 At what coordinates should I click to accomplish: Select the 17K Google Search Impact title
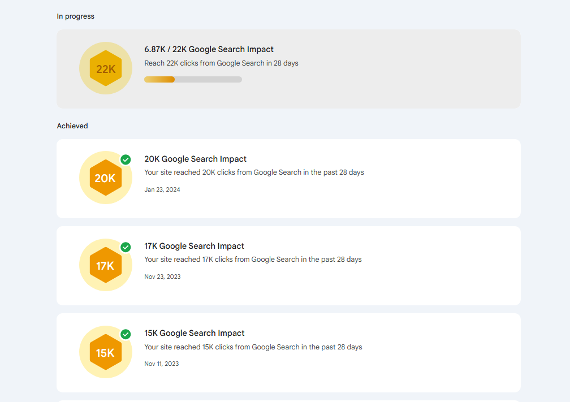[194, 246]
